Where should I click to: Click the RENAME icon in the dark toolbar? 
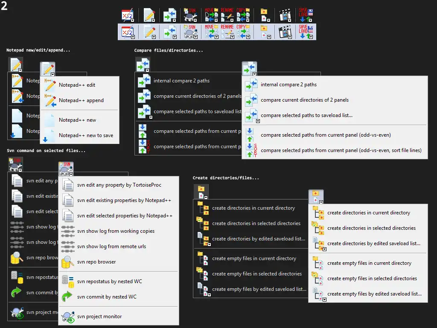point(227,15)
